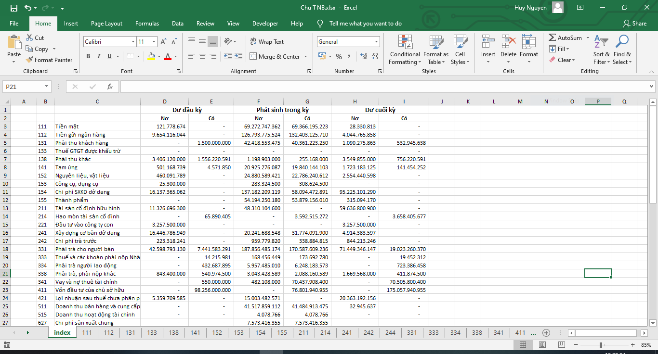The width and height of the screenshot is (658, 354).
Task: Open Sort & Filter tool
Action: pyautogui.click(x=601, y=50)
